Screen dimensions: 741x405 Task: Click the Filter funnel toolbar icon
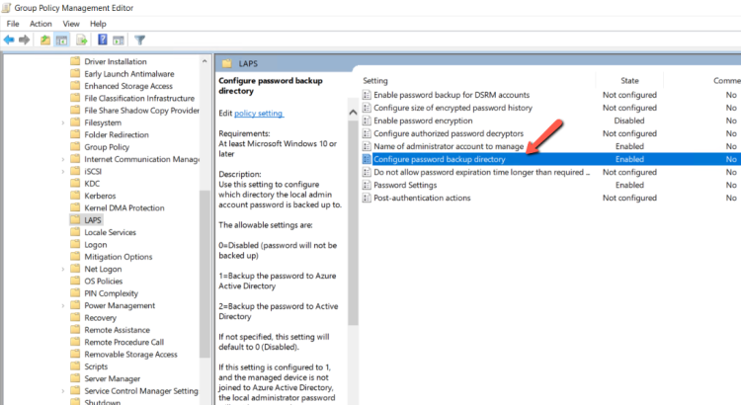[139, 40]
